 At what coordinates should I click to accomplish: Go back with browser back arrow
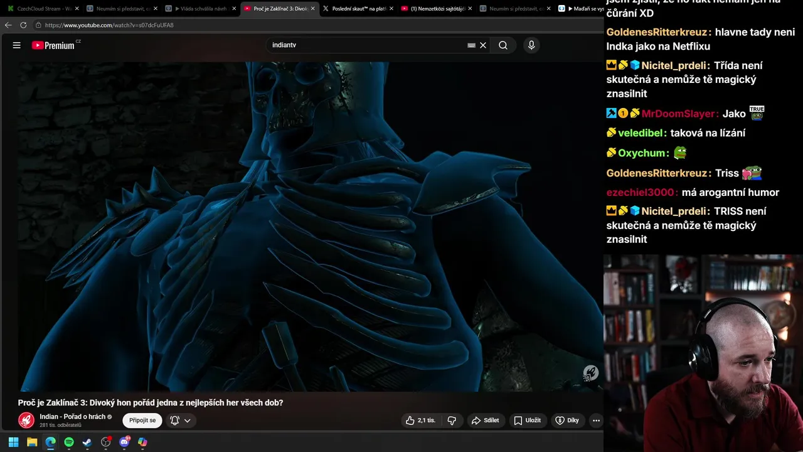click(8, 25)
